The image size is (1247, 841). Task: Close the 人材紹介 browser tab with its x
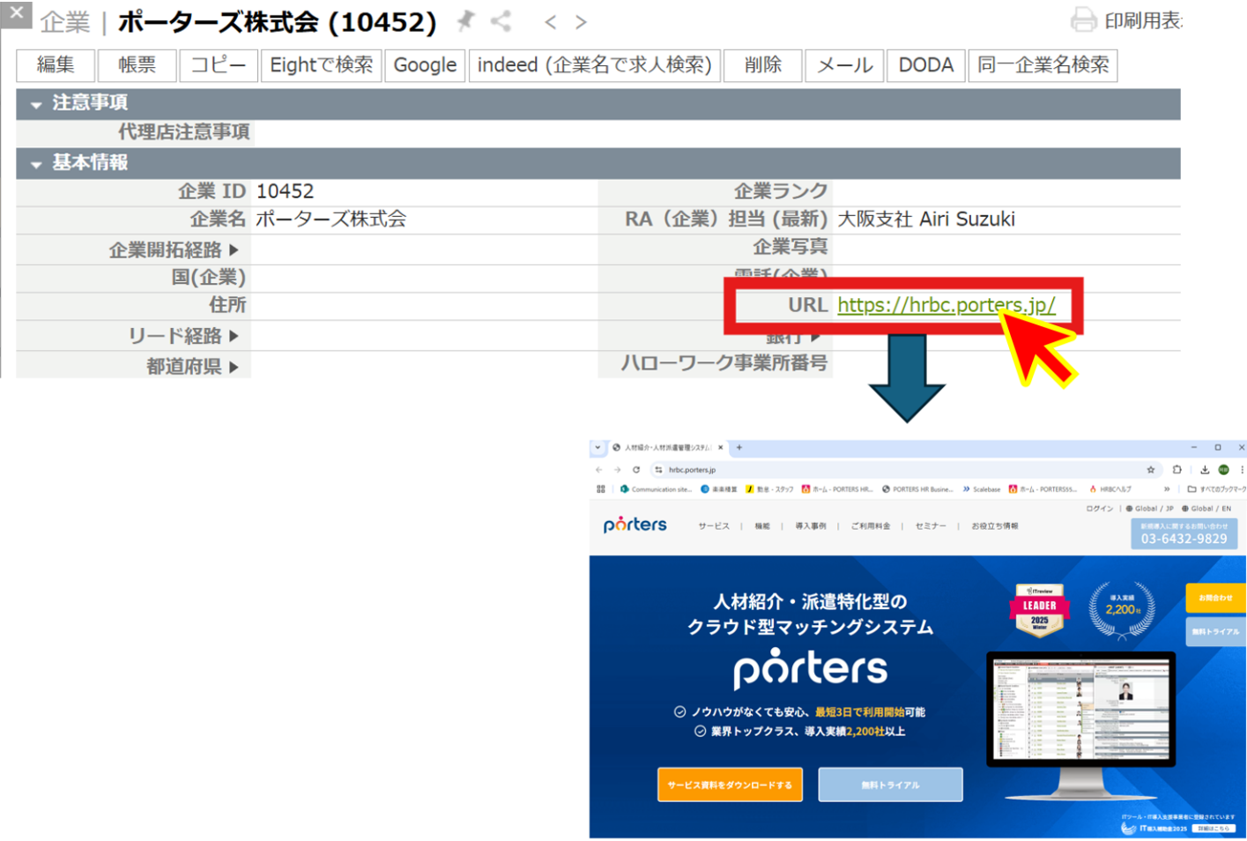(x=721, y=448)
